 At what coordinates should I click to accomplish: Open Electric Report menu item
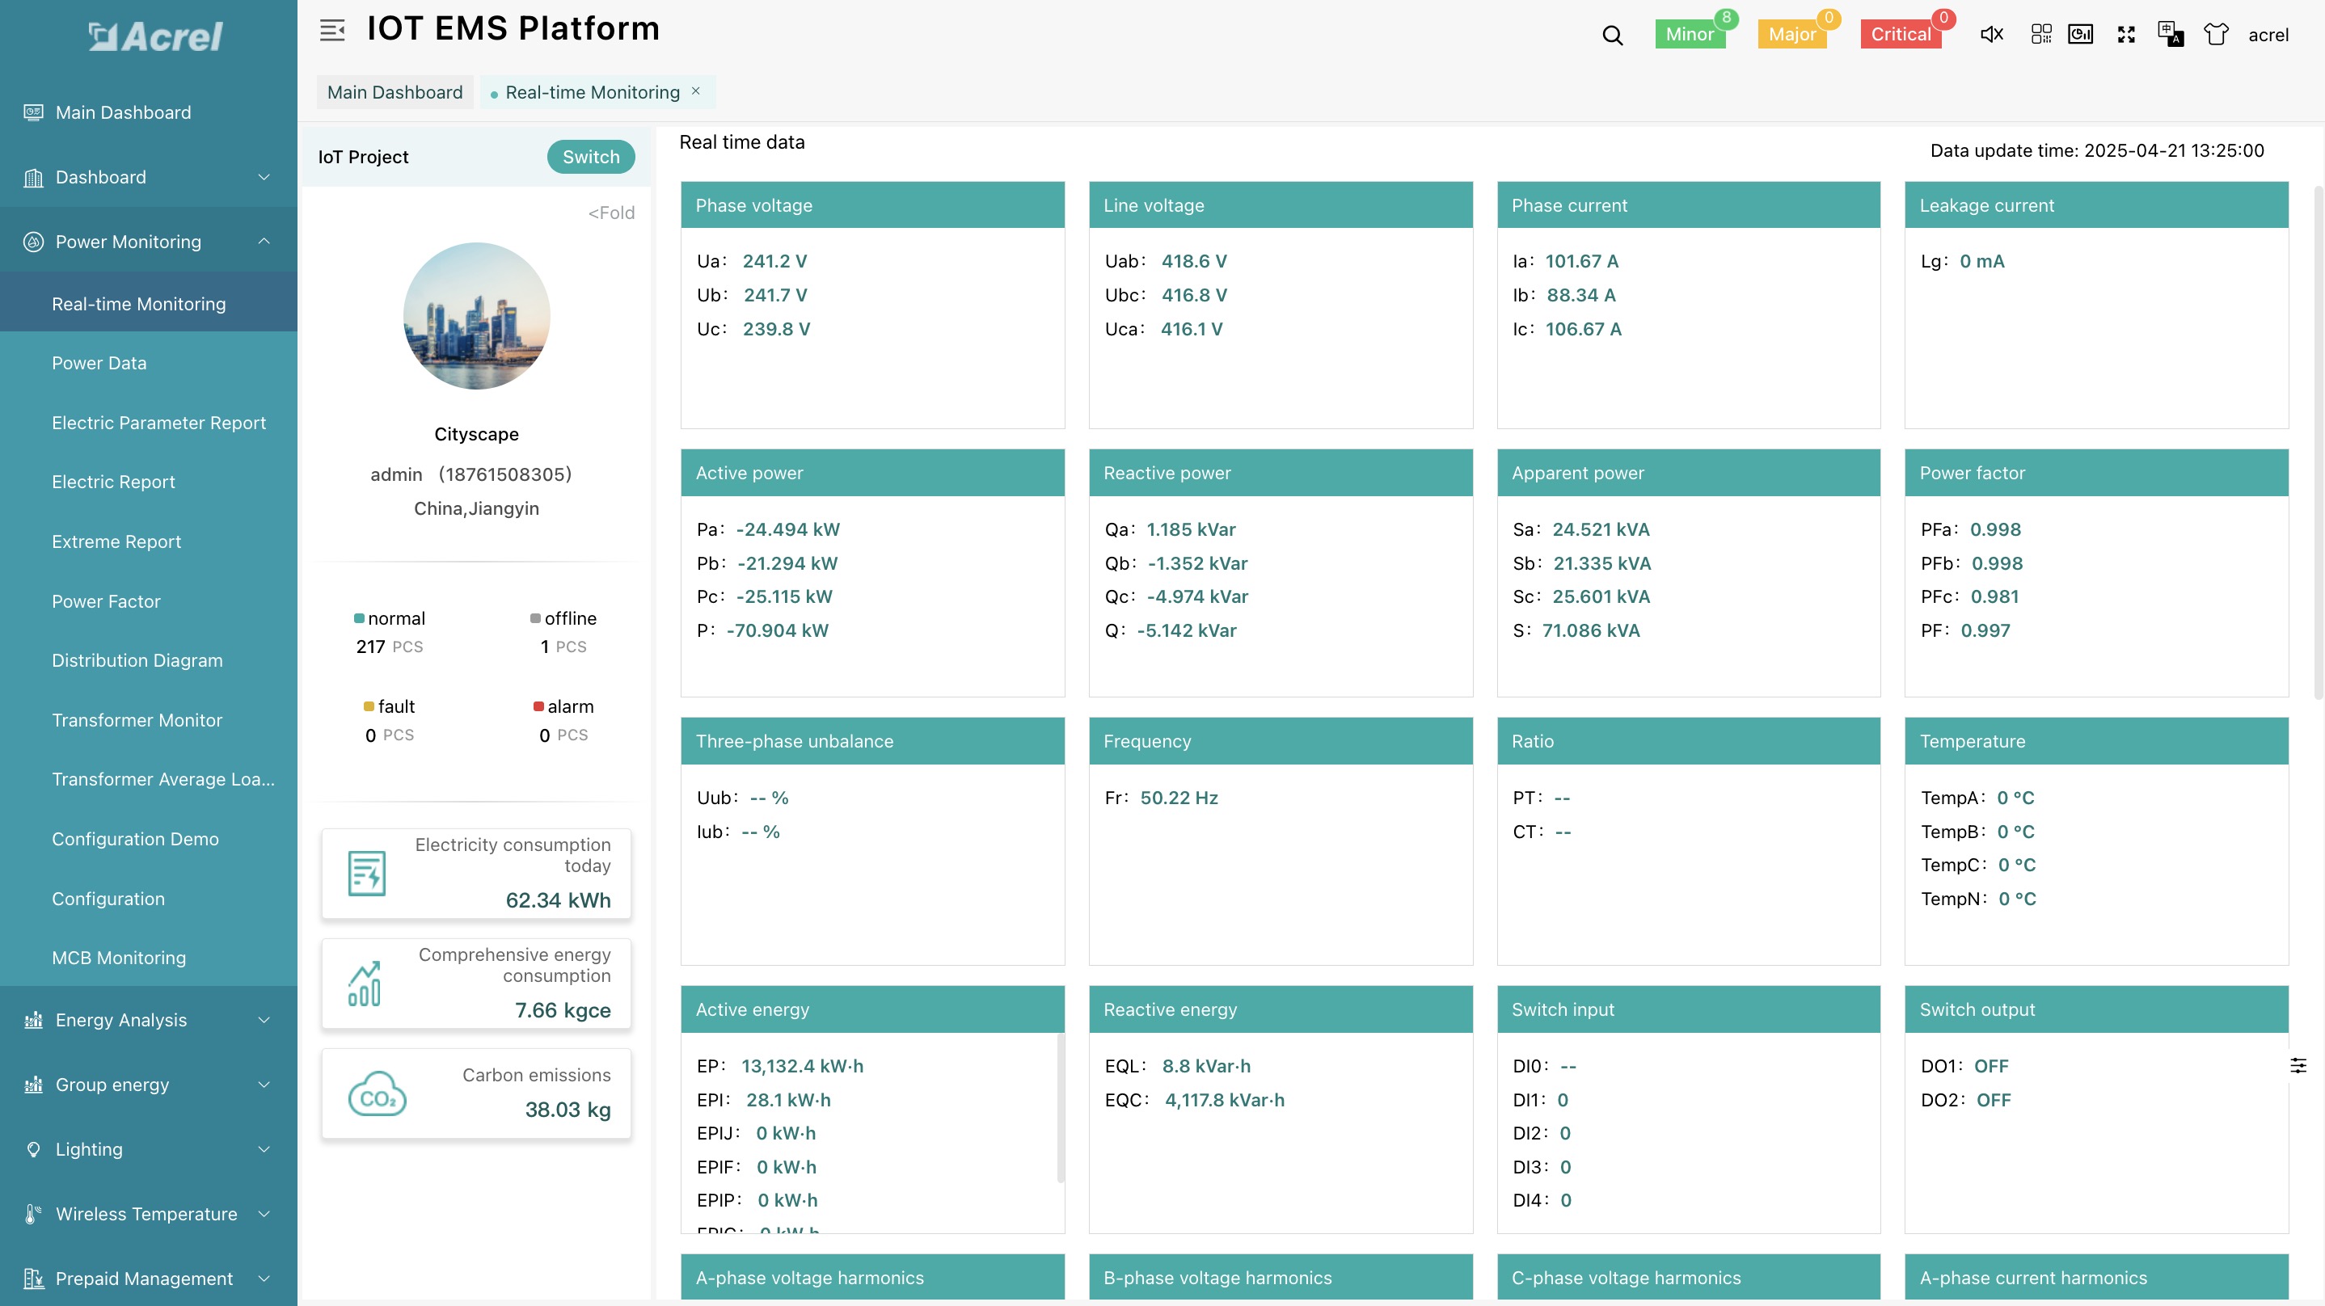tap(149, 482)
